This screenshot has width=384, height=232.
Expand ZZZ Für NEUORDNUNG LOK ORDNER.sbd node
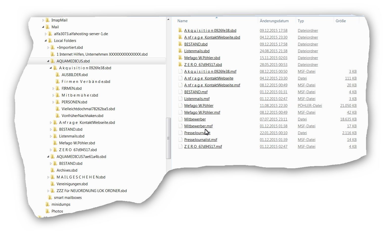48,191
